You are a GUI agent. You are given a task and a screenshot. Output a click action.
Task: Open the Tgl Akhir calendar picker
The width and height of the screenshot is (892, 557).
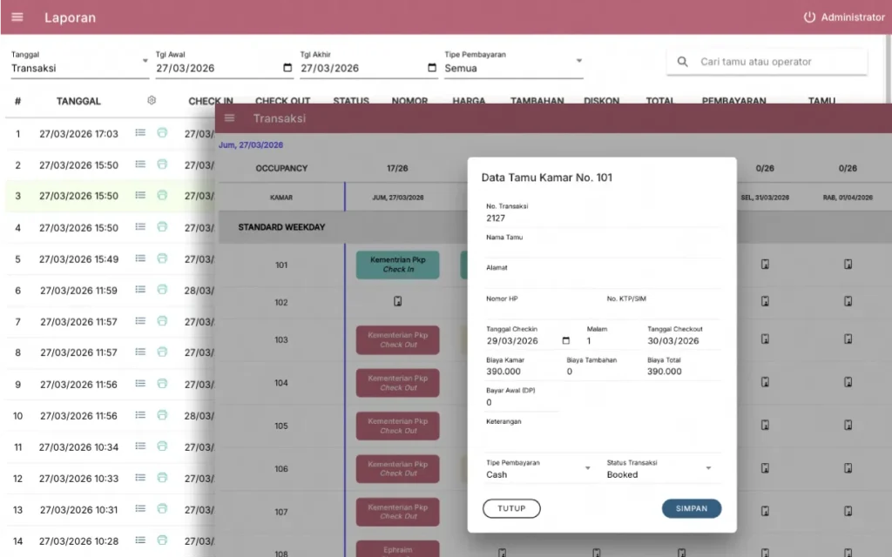point(433,68)
